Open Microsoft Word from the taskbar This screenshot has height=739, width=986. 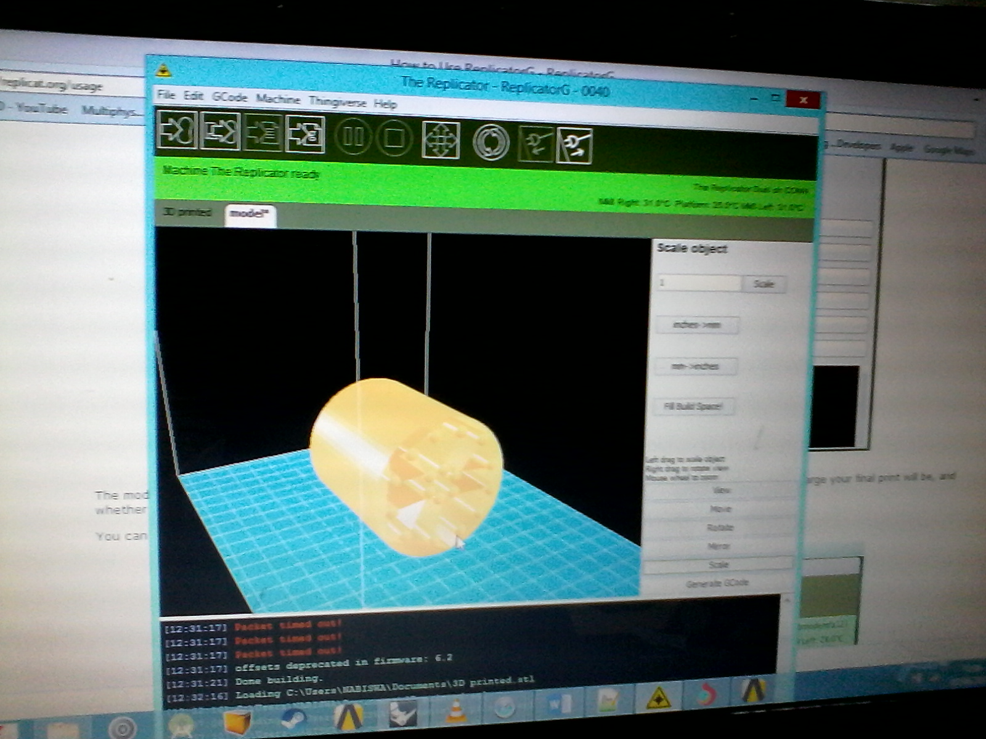(x=560, y=705)
